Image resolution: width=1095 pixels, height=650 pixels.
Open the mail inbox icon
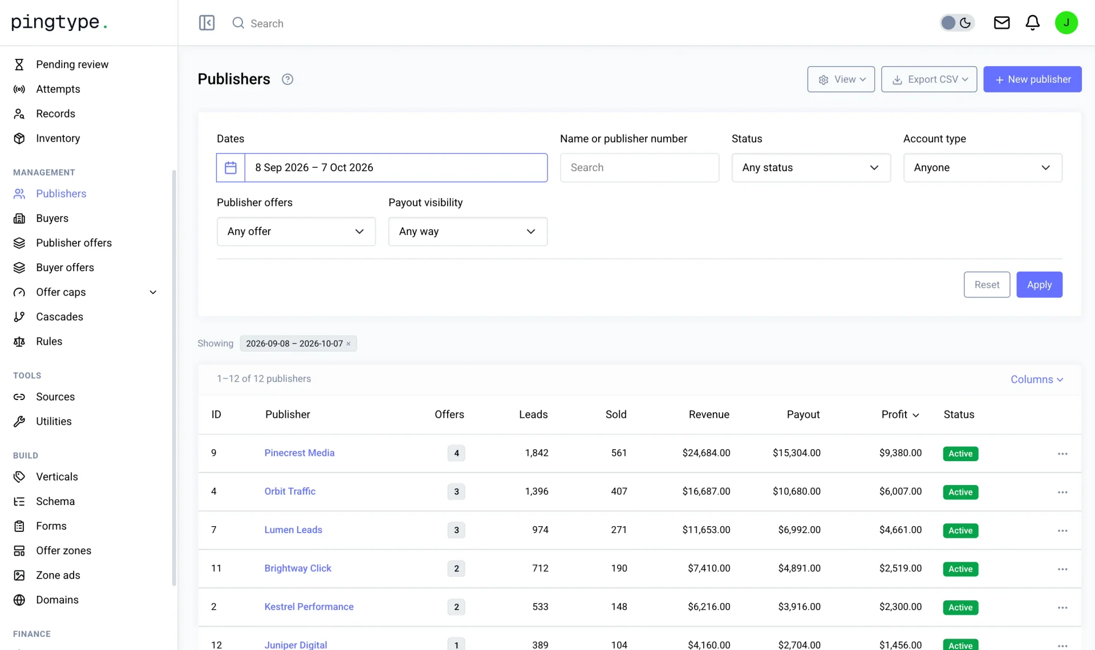1001,23
